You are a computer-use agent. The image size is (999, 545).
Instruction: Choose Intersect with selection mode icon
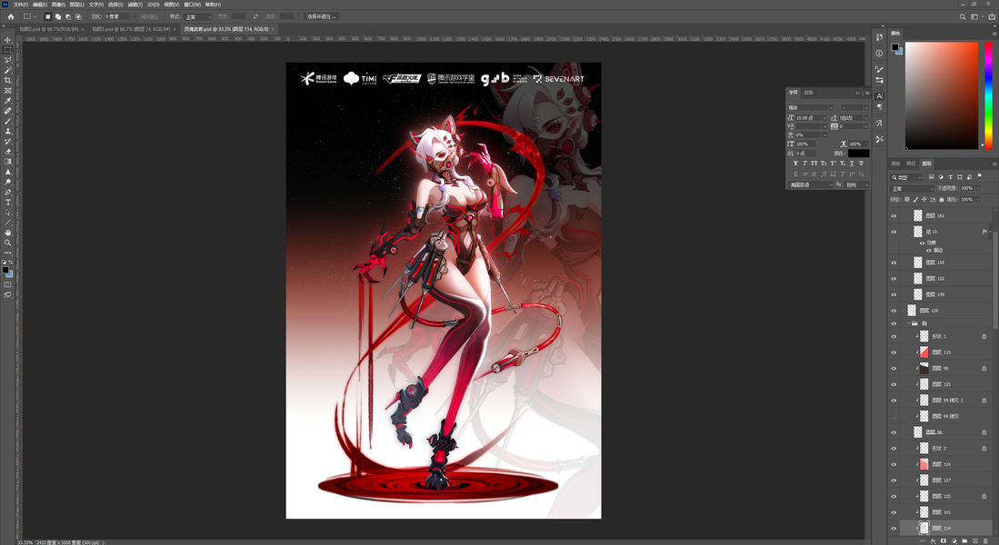pos(78,16)
